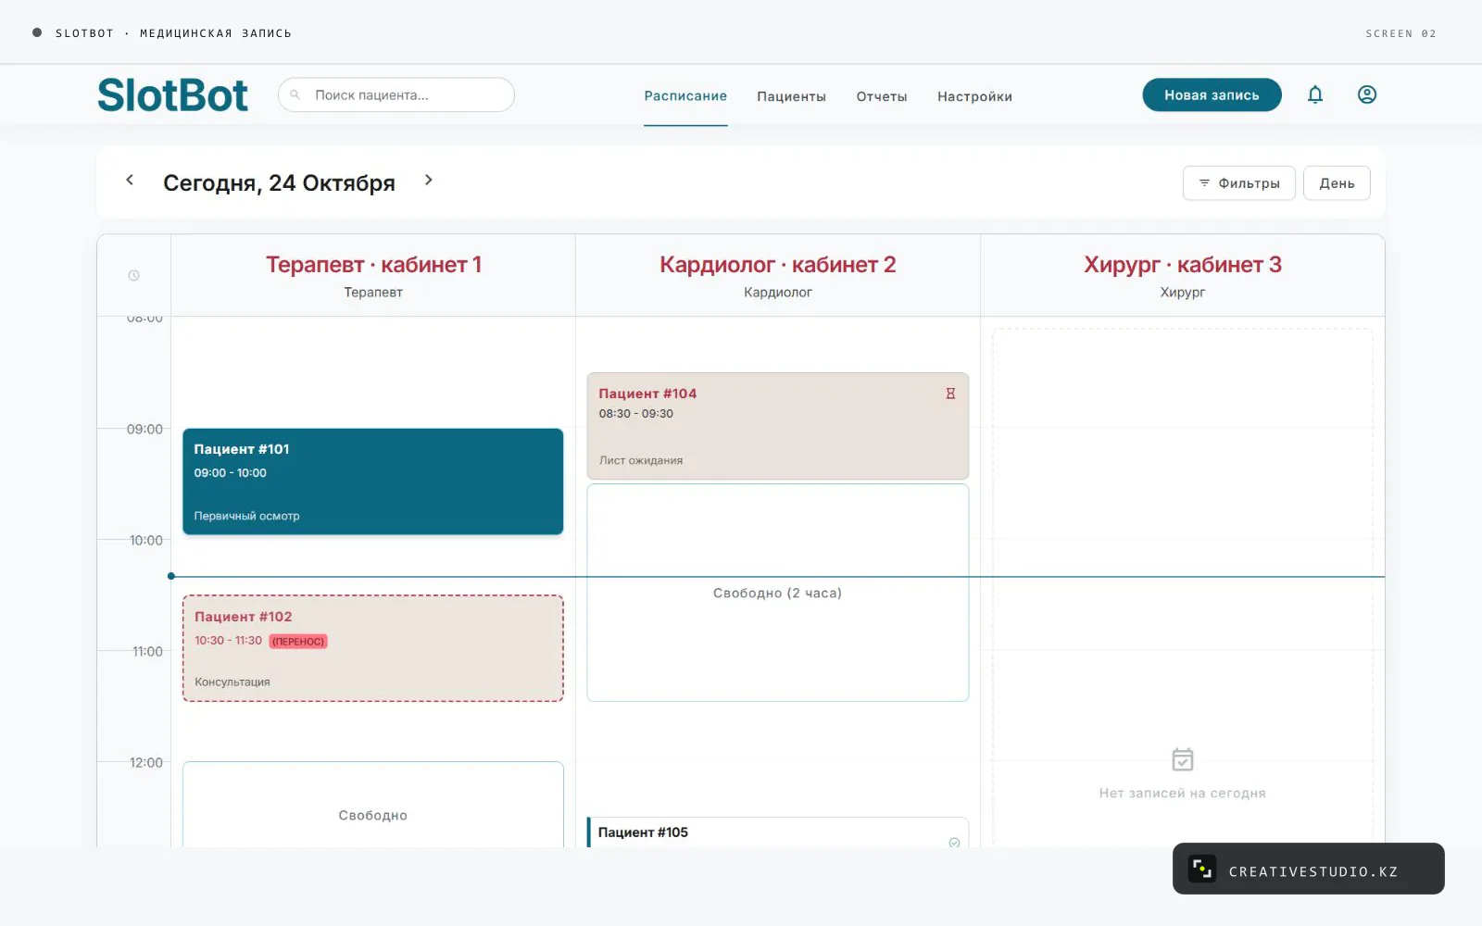The height and width of the screenshot is (926, 1482).
Task: Click the Новая запись button
Action: [1212, 94]
